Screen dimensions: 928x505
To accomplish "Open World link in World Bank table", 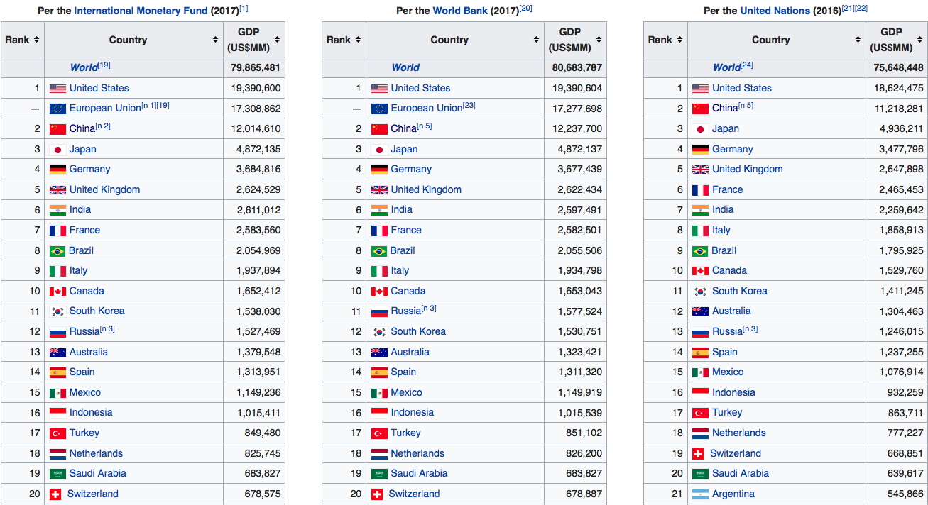I will click(x=405, y=67).
